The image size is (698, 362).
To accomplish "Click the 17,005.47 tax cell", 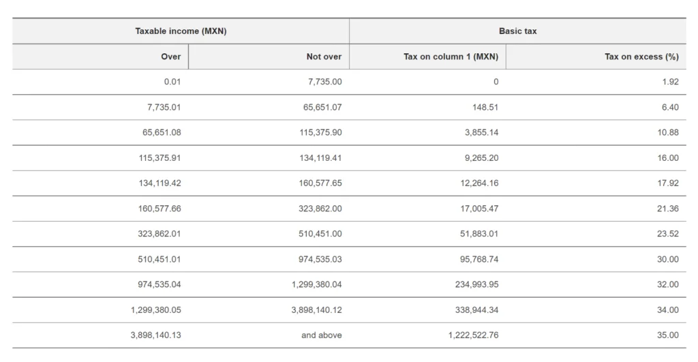I will click(480, 209).
